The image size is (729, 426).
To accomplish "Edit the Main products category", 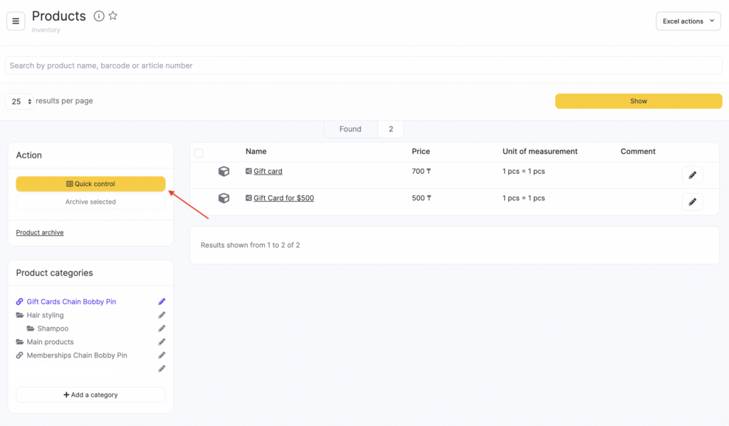I will [x=162, y=342].
